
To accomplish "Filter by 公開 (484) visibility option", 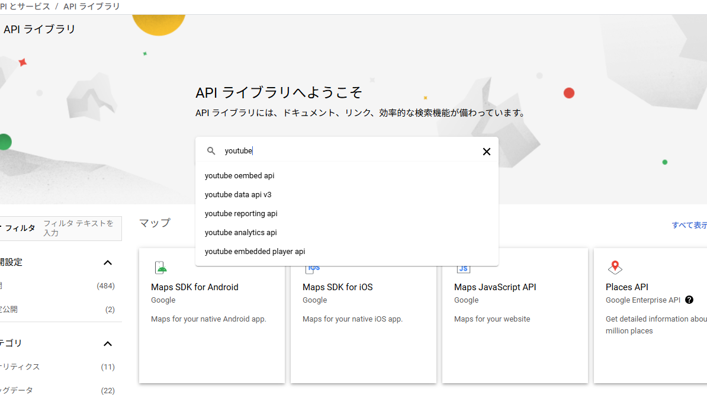I will (x=59, y=285).
